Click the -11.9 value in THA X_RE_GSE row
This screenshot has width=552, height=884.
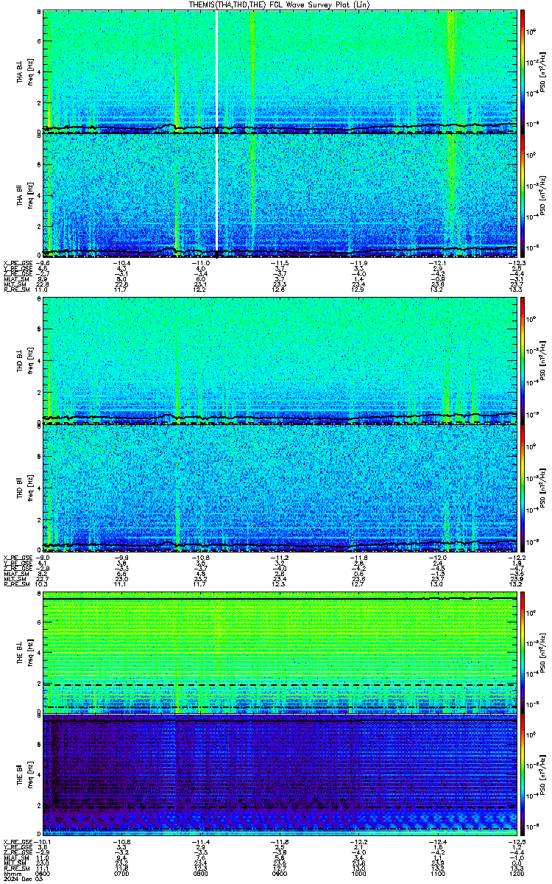[x=358, y=263]
